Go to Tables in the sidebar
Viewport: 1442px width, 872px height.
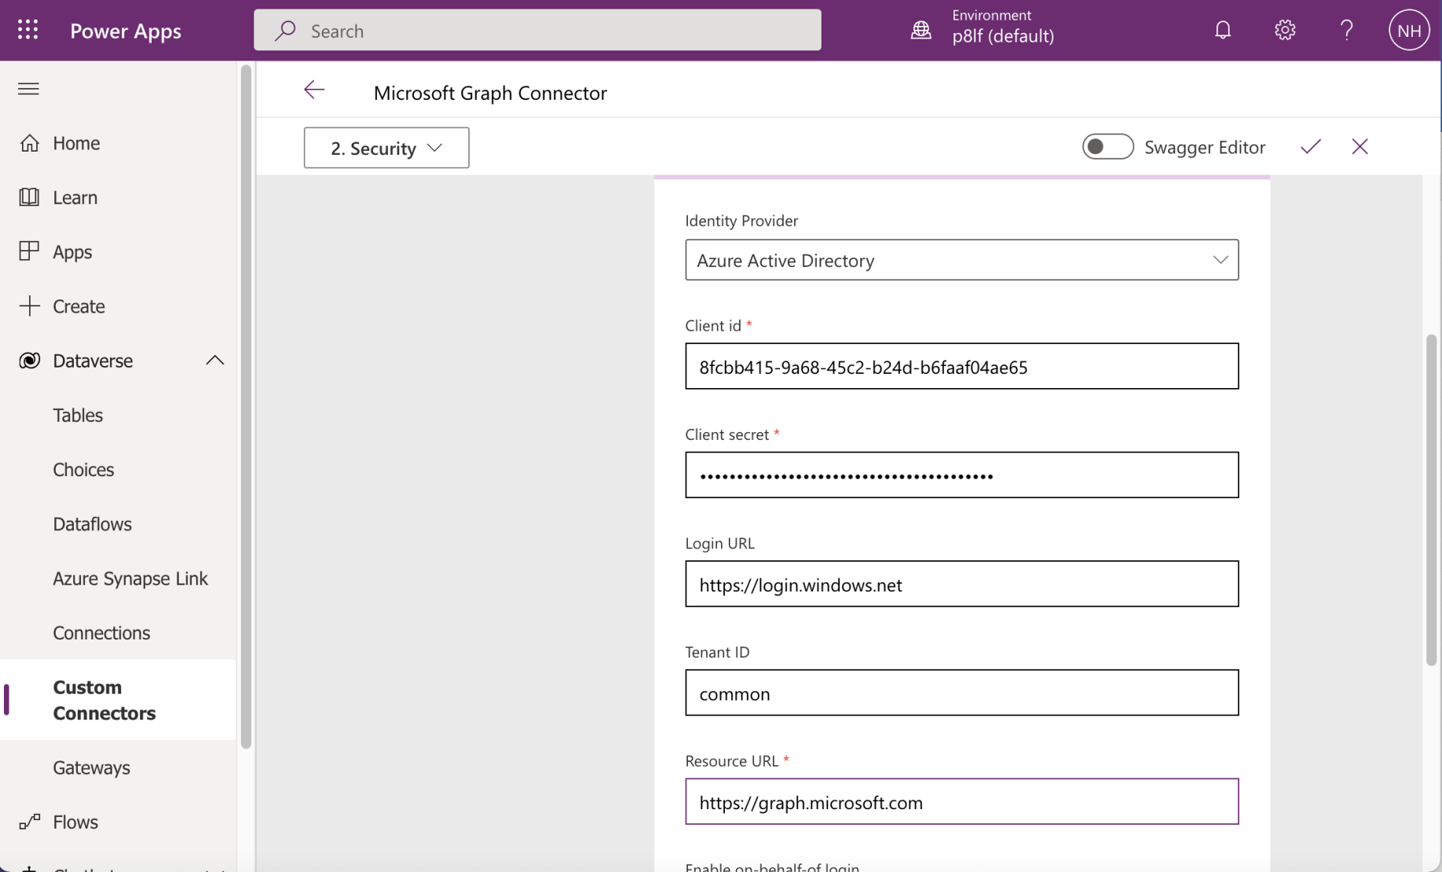point(78,415)
